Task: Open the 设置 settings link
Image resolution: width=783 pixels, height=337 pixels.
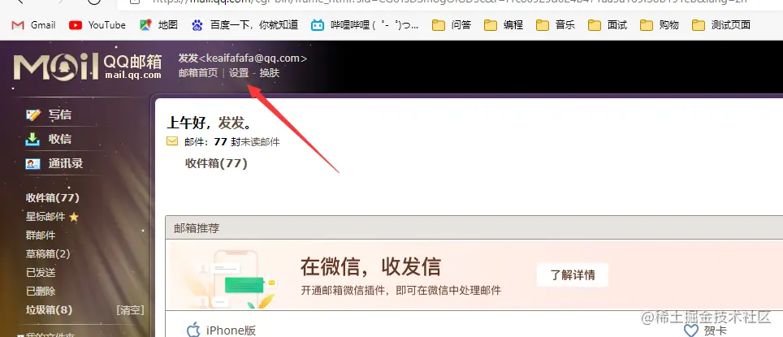Action: click(x=239, y=73)
